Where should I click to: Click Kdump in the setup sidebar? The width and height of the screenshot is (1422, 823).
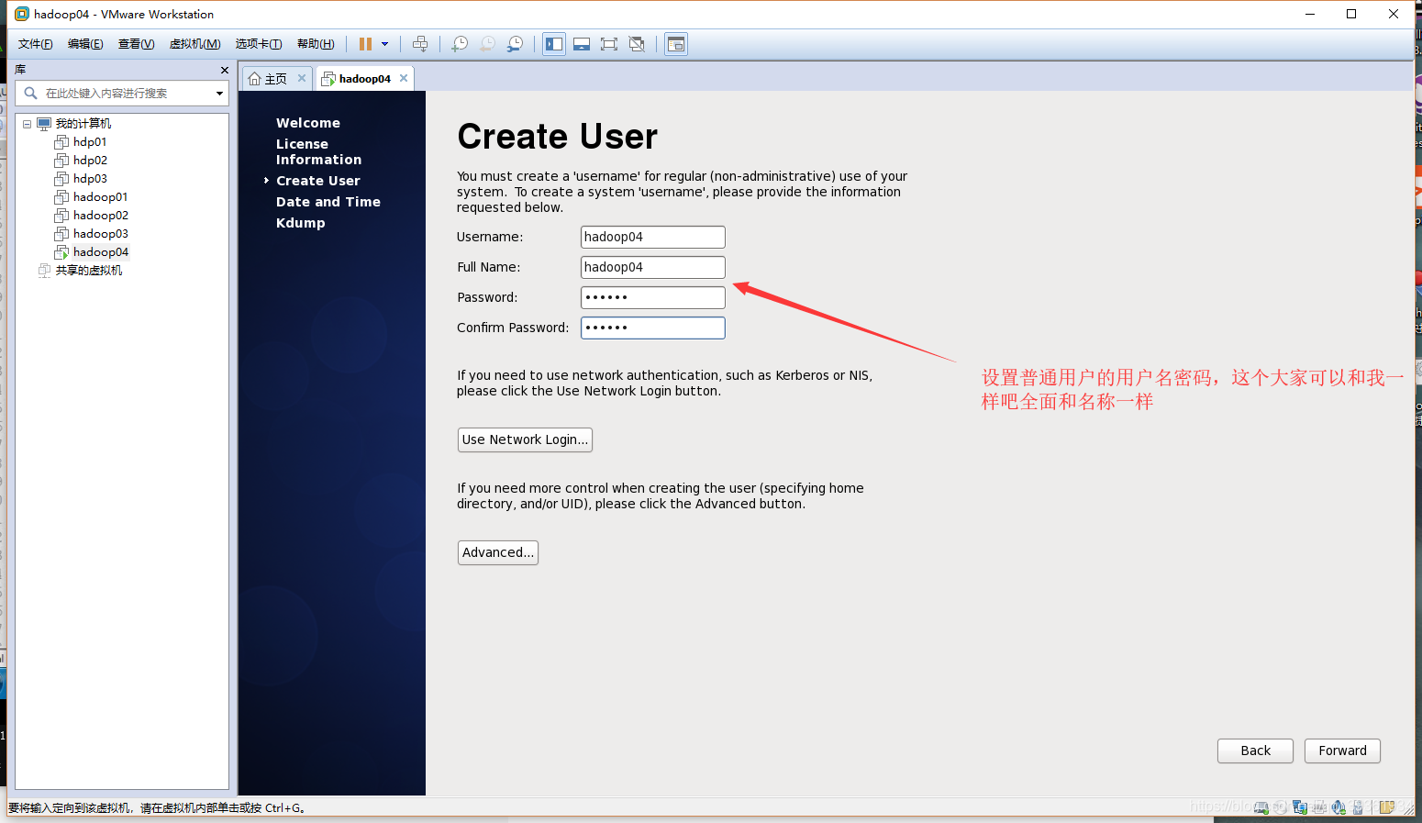tap(301, 223)
